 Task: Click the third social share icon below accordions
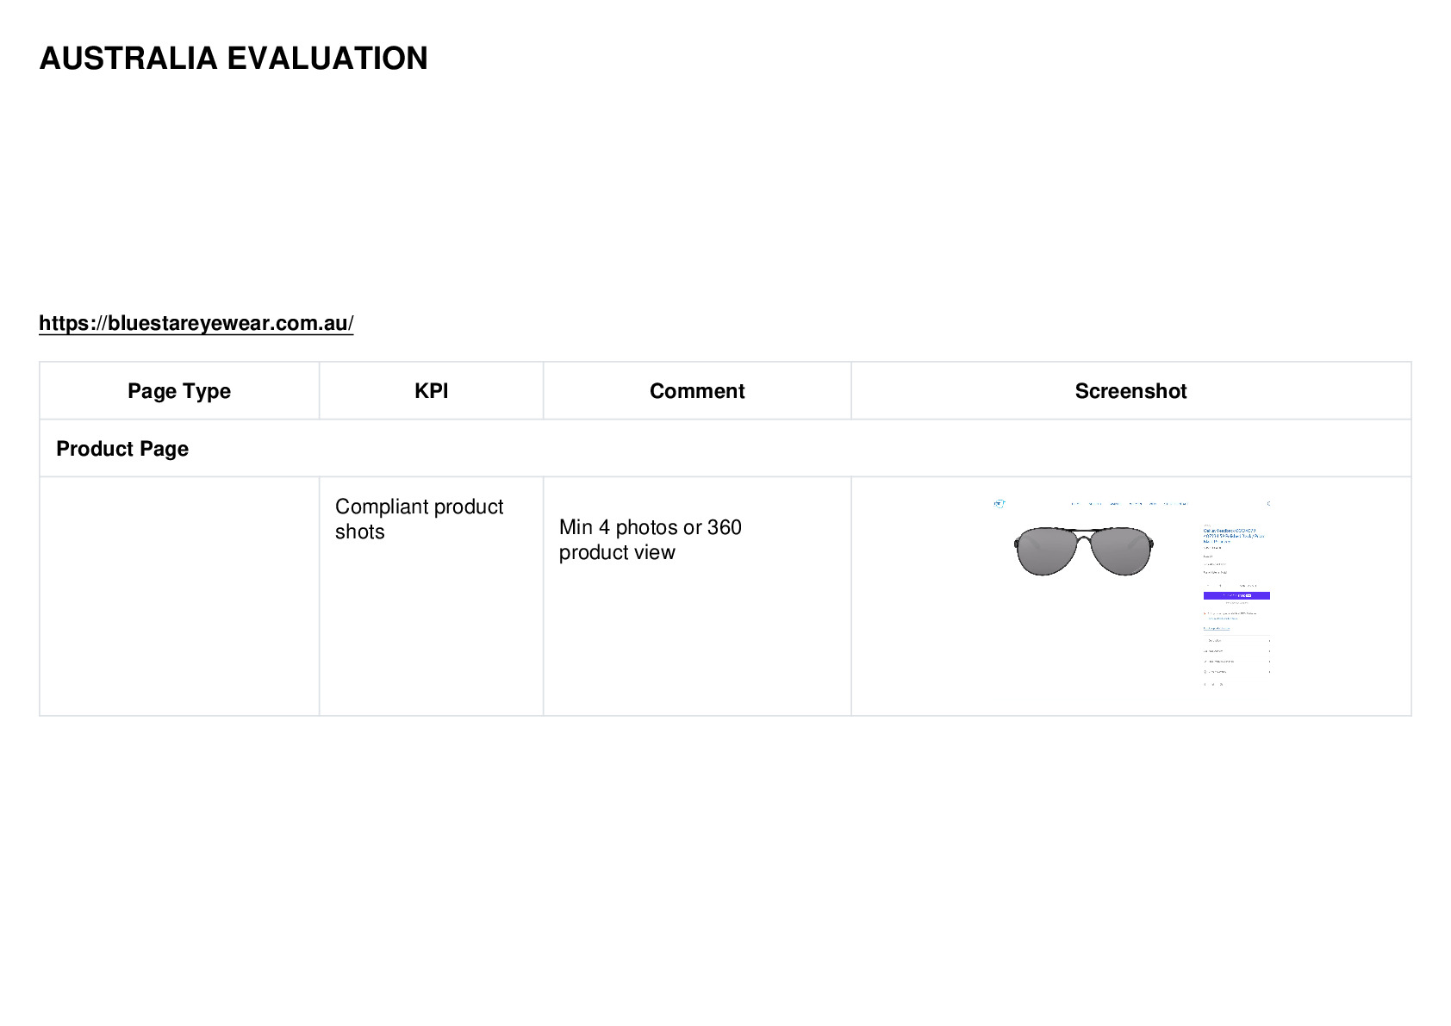click(1221, 684)
